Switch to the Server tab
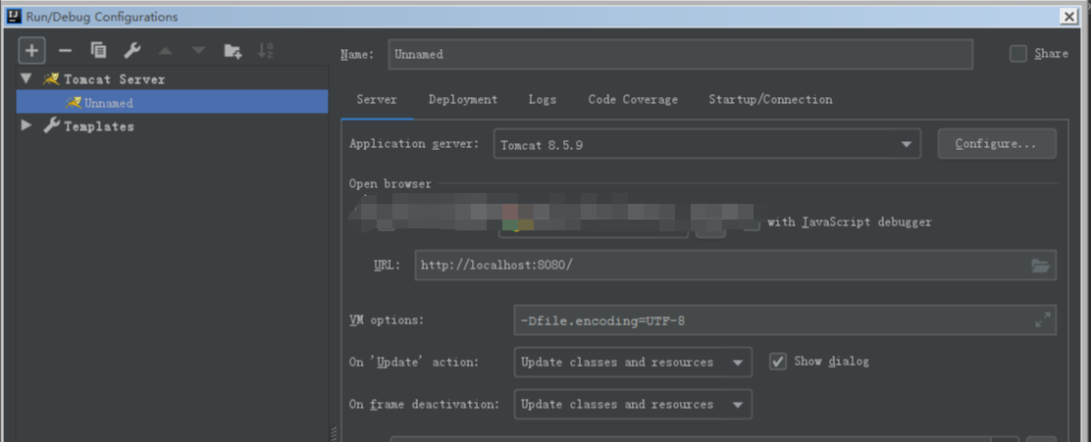 pyautogui.click(x=377, y=99)
